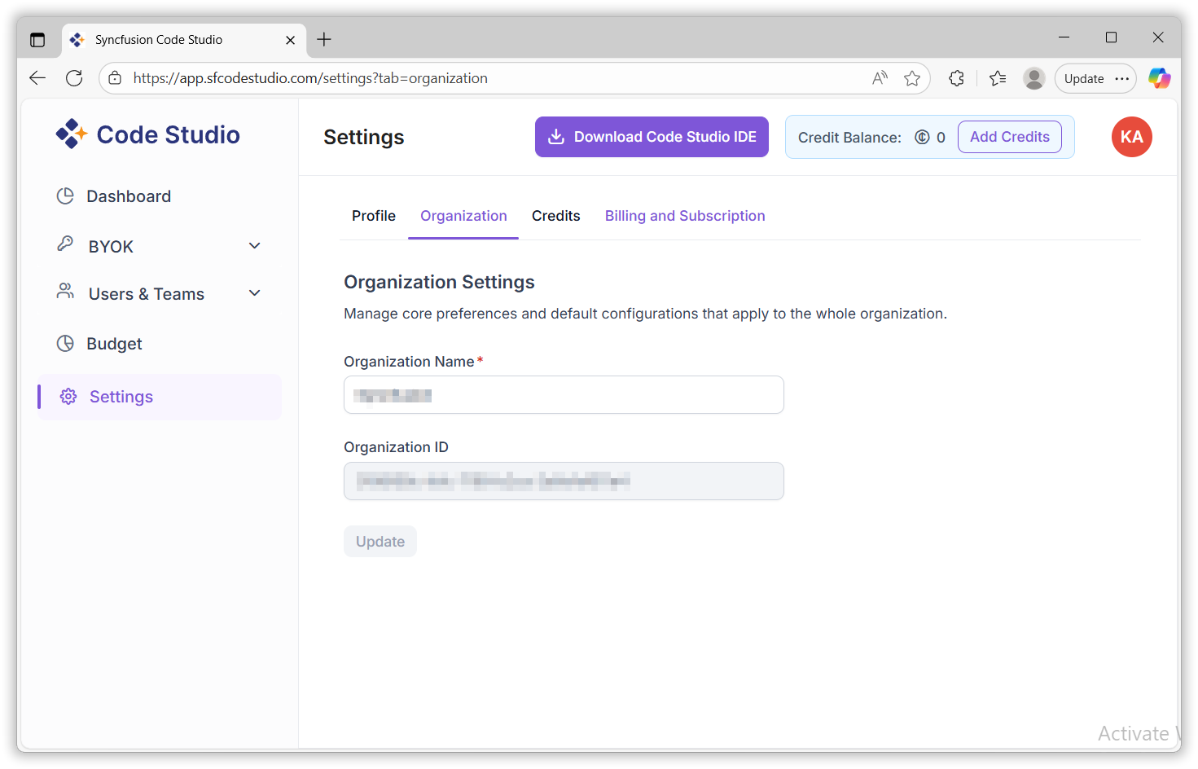Screen dimensions: 1198x769
Task: Click the KA user avatar
Action: click(1131, 137)
